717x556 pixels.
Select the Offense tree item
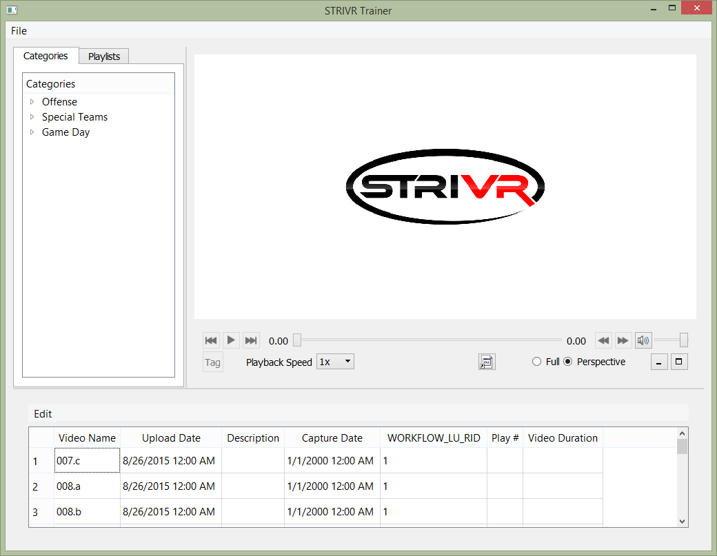pos(59,101)
